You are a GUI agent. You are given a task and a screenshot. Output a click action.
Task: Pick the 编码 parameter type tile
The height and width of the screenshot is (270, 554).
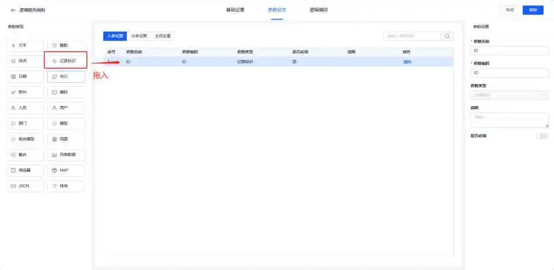(x=66, y=92)
